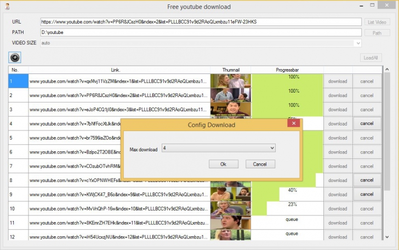Click download button for queued row 11
Viewport: 399px width, 250px height.
click(x=338, y=223)
